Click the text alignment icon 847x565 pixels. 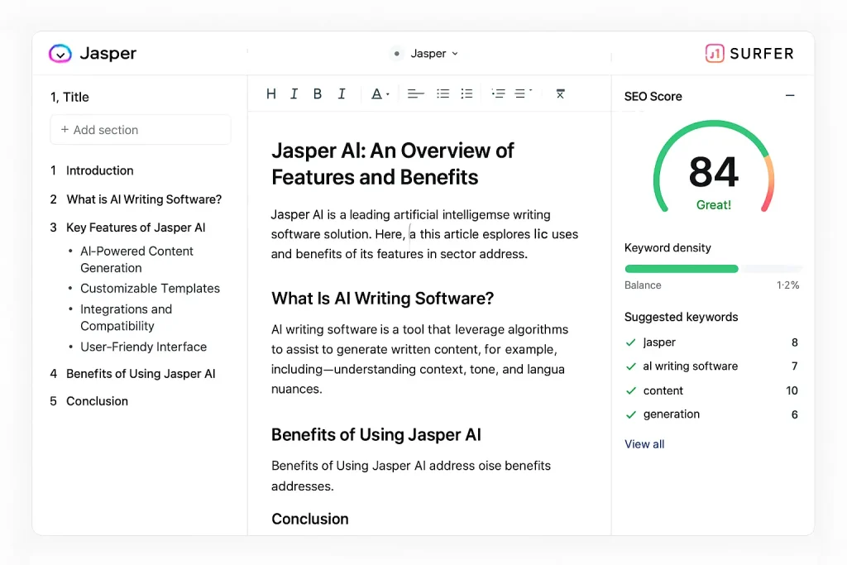pyautogui.click(x=415, y=93)
